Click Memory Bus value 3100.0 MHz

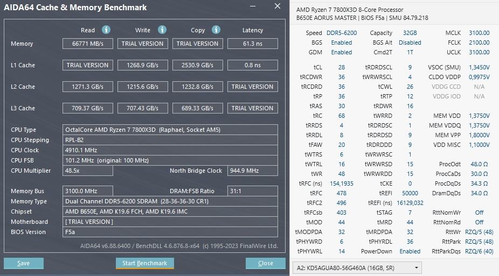click(x=88, y=191)
